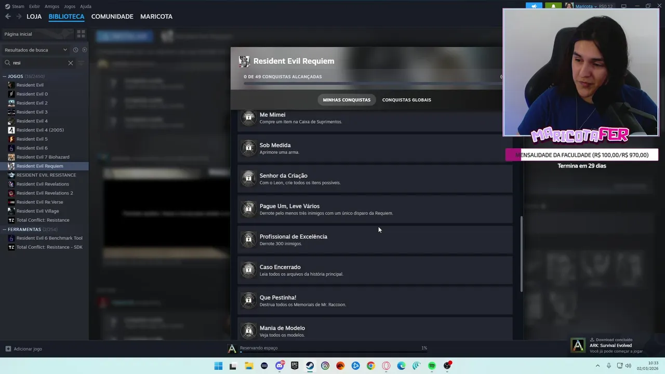665x374 pixels.
Task: Click the download progress bar
Action: (333, 352)
